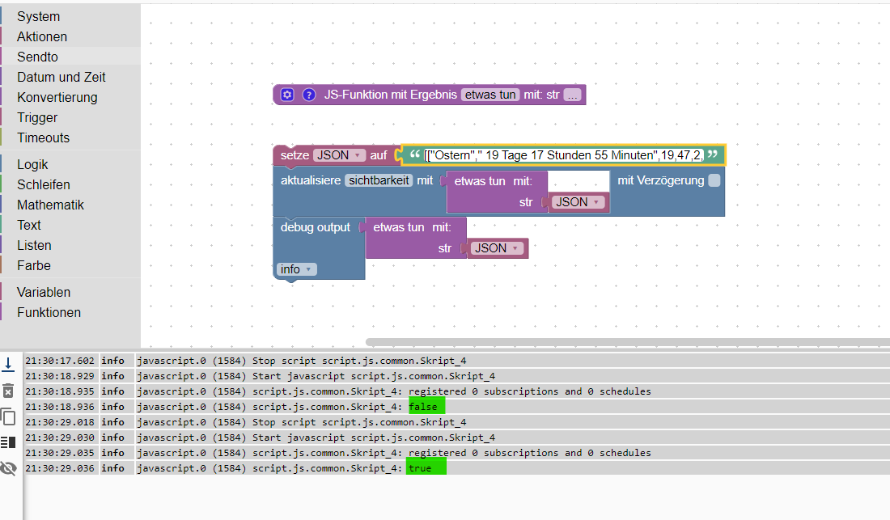Expand JSON dropdown in the debug output block
Image resolution: width=890 pixels, height=520 pixels.
pos(498,248)
